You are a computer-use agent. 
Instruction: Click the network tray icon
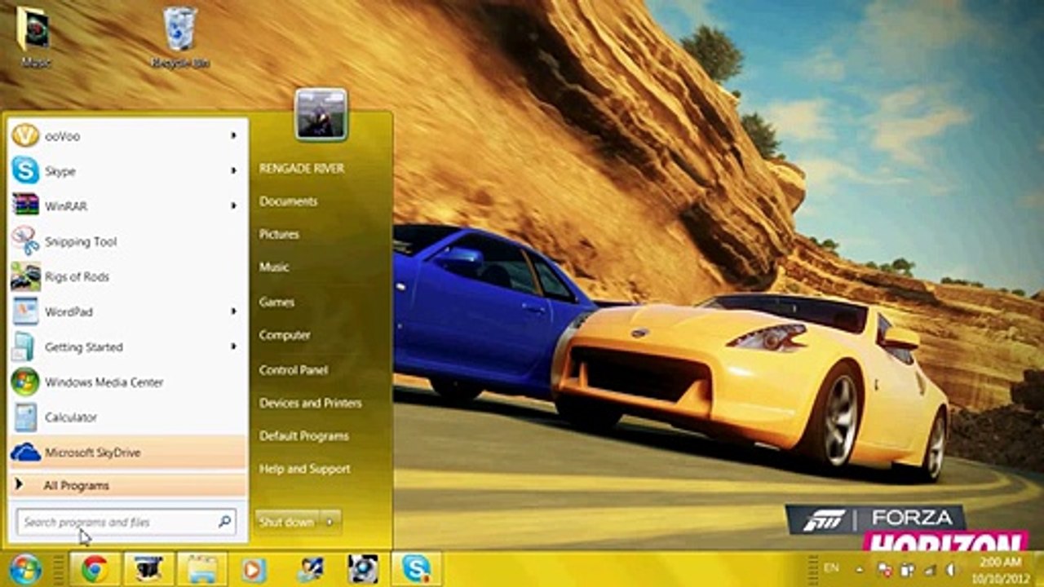(x=929, y=569)
